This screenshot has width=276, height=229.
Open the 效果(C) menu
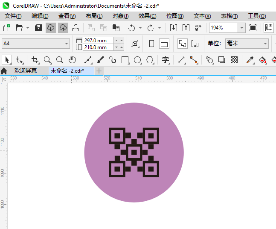[x=147, y=16]
